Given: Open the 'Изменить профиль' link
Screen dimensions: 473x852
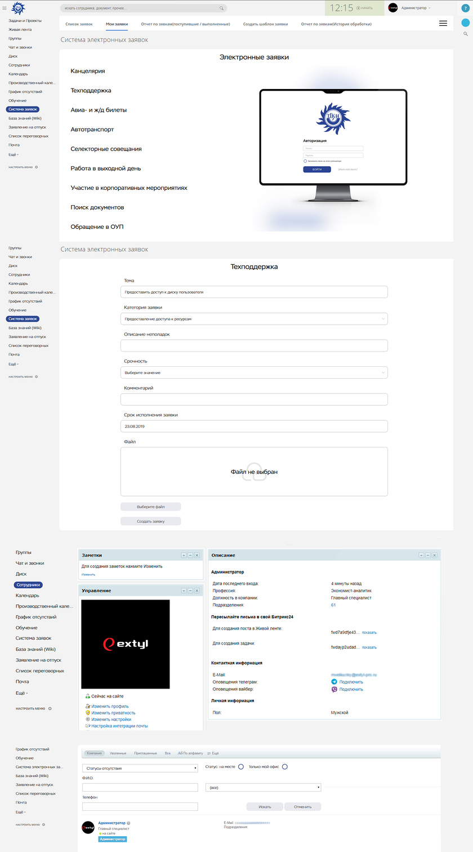Looking at the screenshot, I should 110,706.
